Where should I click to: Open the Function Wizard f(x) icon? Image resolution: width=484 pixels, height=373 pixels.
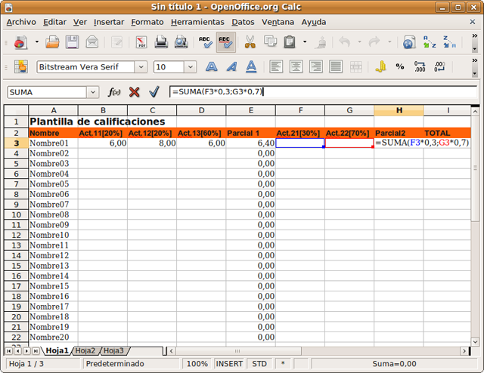click(114, 91)
